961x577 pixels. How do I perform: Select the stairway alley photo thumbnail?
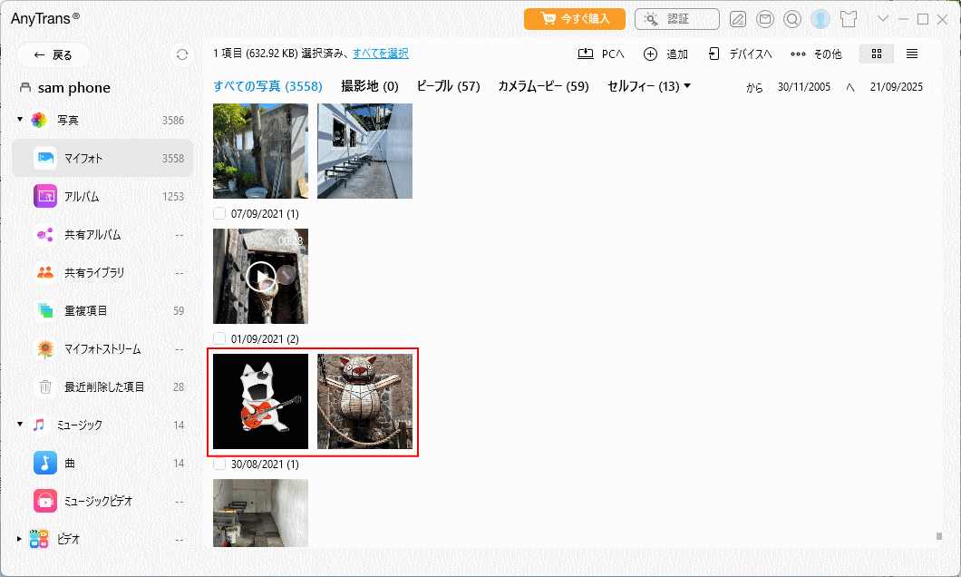[364, 151]
